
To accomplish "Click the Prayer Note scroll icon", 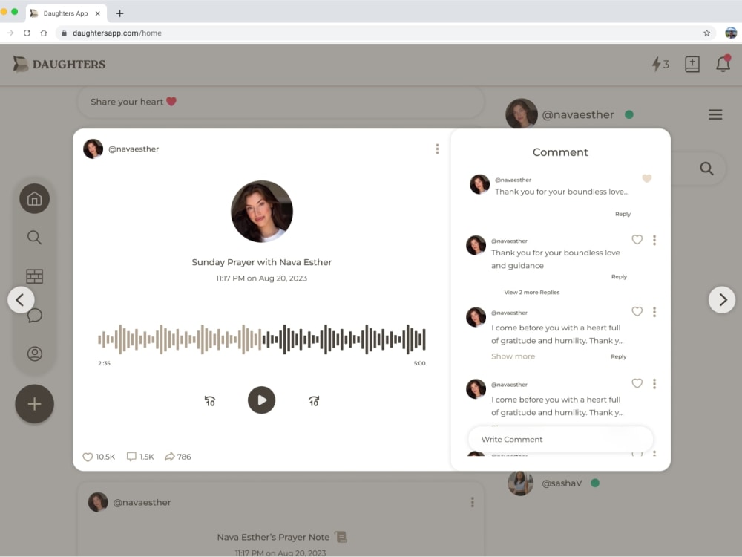I will pos(341,537).
